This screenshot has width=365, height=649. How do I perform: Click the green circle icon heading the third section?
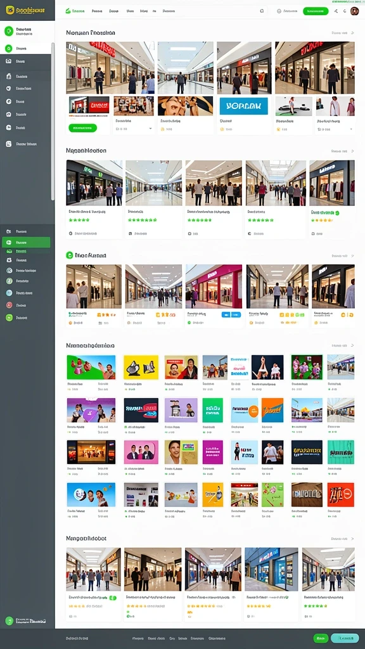[70, 255]
